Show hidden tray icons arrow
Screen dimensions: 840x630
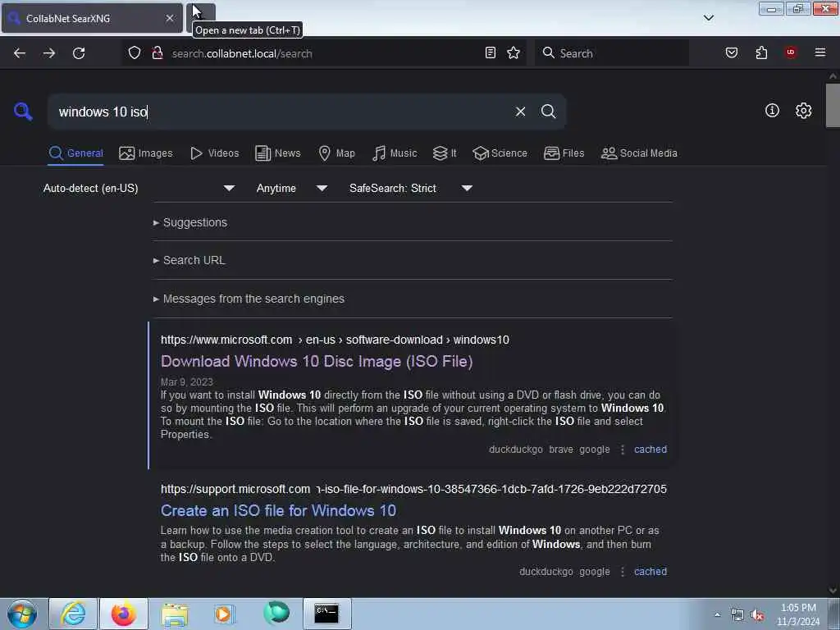(717, 615)
